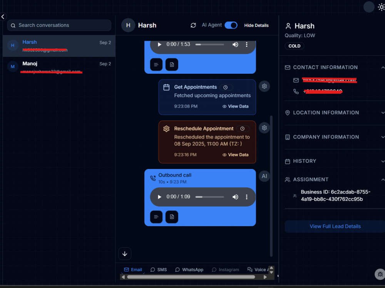Open the Harsh conversation in the list
The image size is (385, 288).
click(x=59, y=46)
